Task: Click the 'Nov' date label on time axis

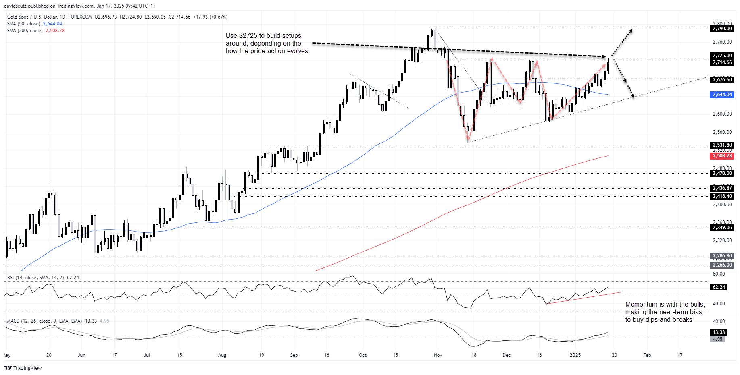Action: (x=438, y=355)
